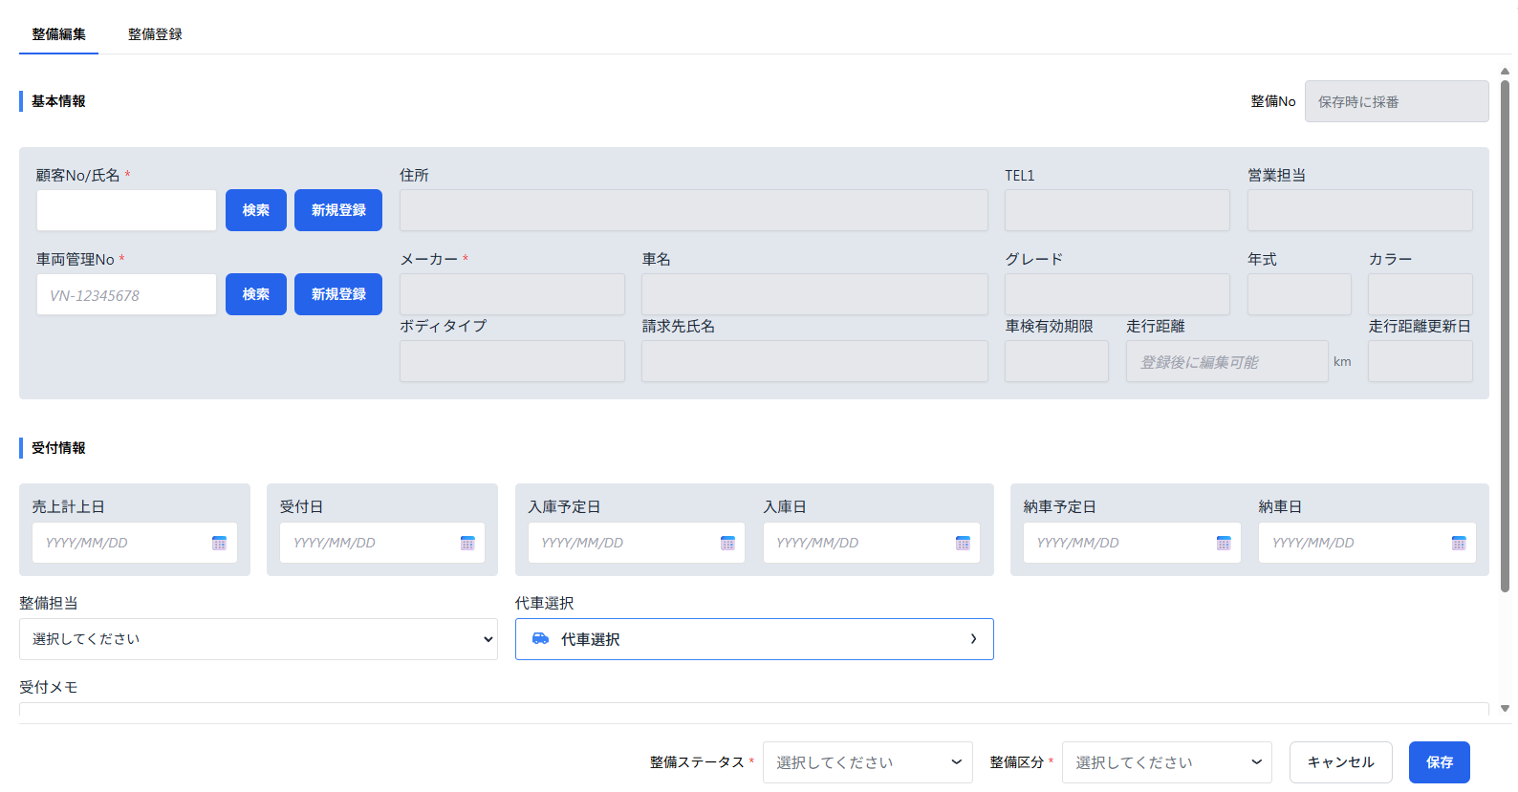The width and height of the screenshot is (1518, 792).
Task: Switch to the 整備登録 tab
Action: (155, 34)
